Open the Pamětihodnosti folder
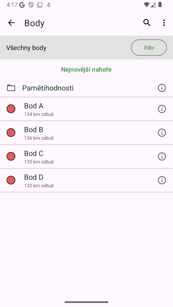 click(48, 88)
